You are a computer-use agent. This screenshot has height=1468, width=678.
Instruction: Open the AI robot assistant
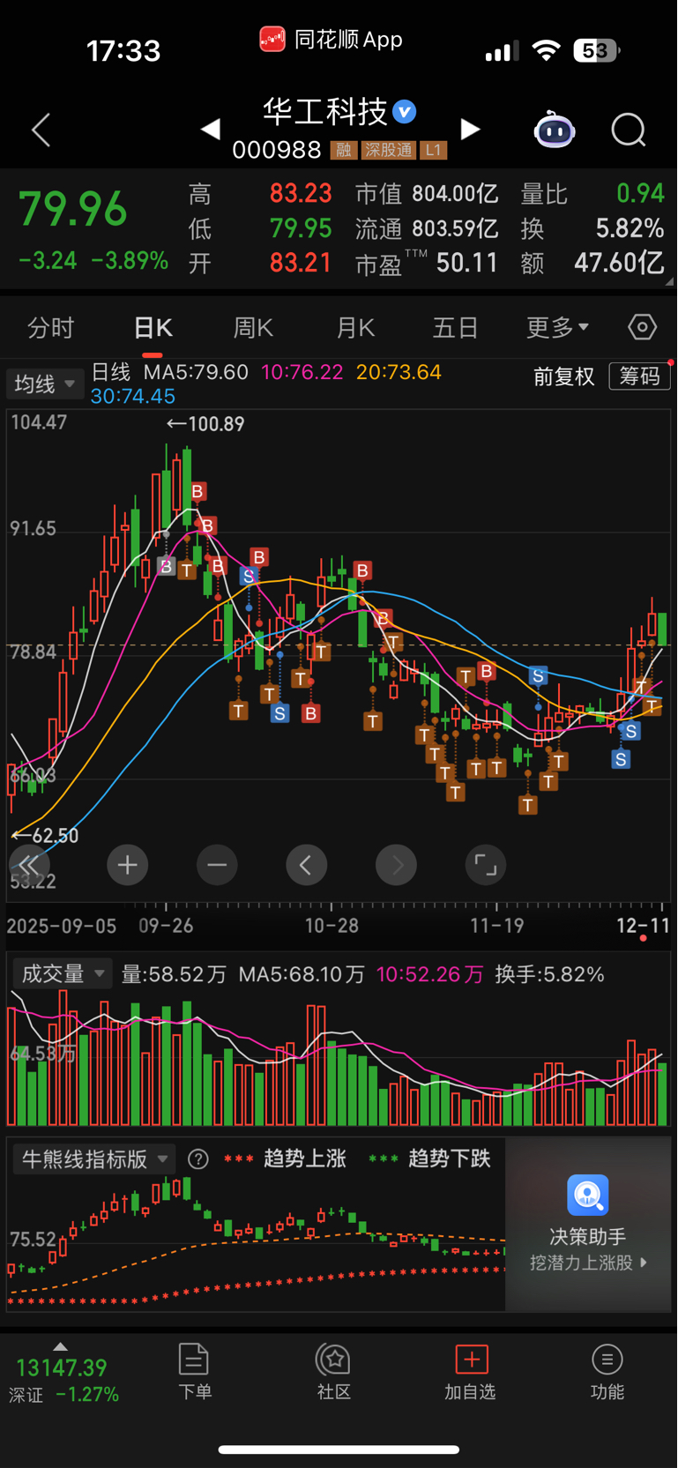point(555,130)
